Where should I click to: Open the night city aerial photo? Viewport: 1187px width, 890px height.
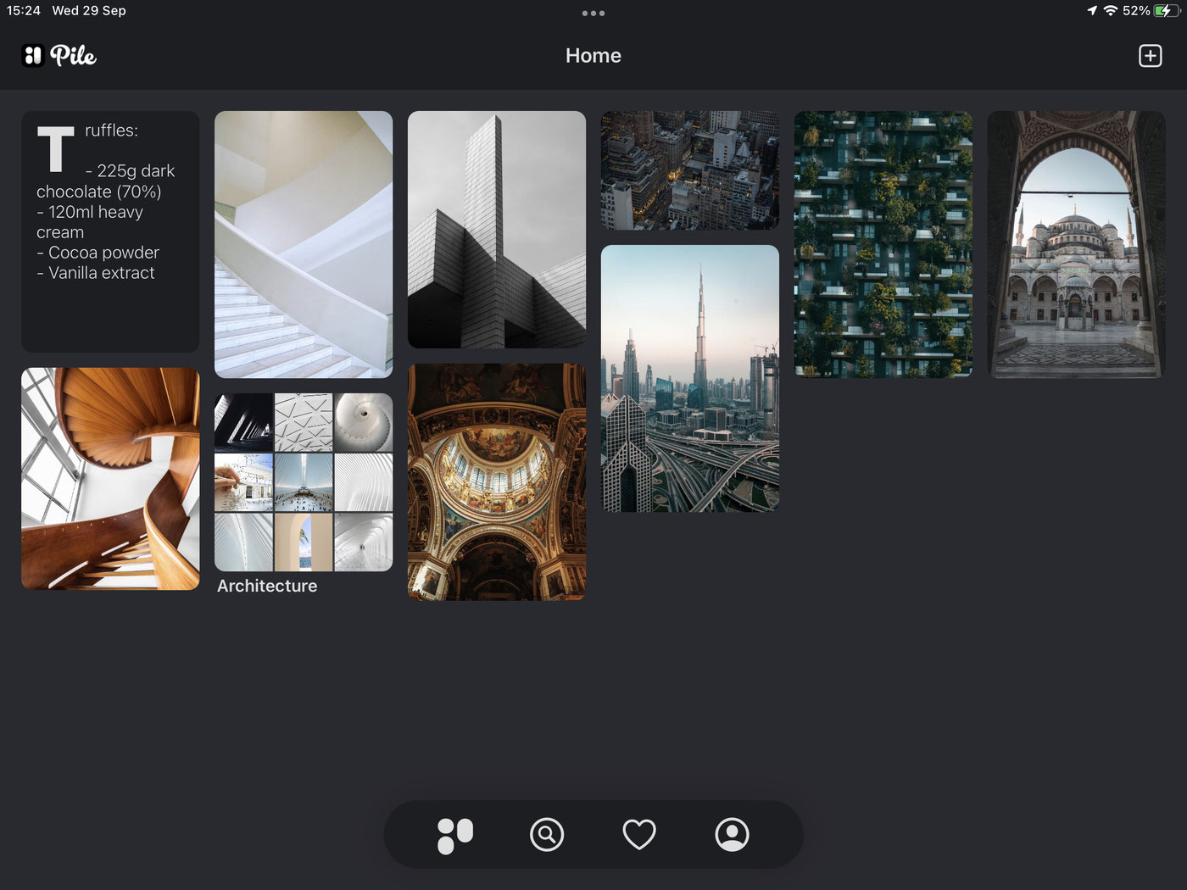[690, 170]
